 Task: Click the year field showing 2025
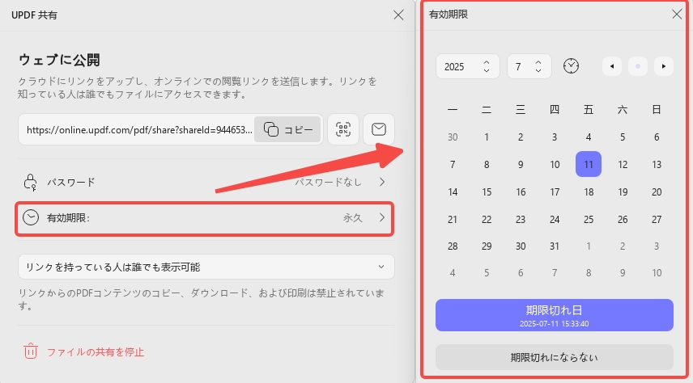[x=468, y=66]
